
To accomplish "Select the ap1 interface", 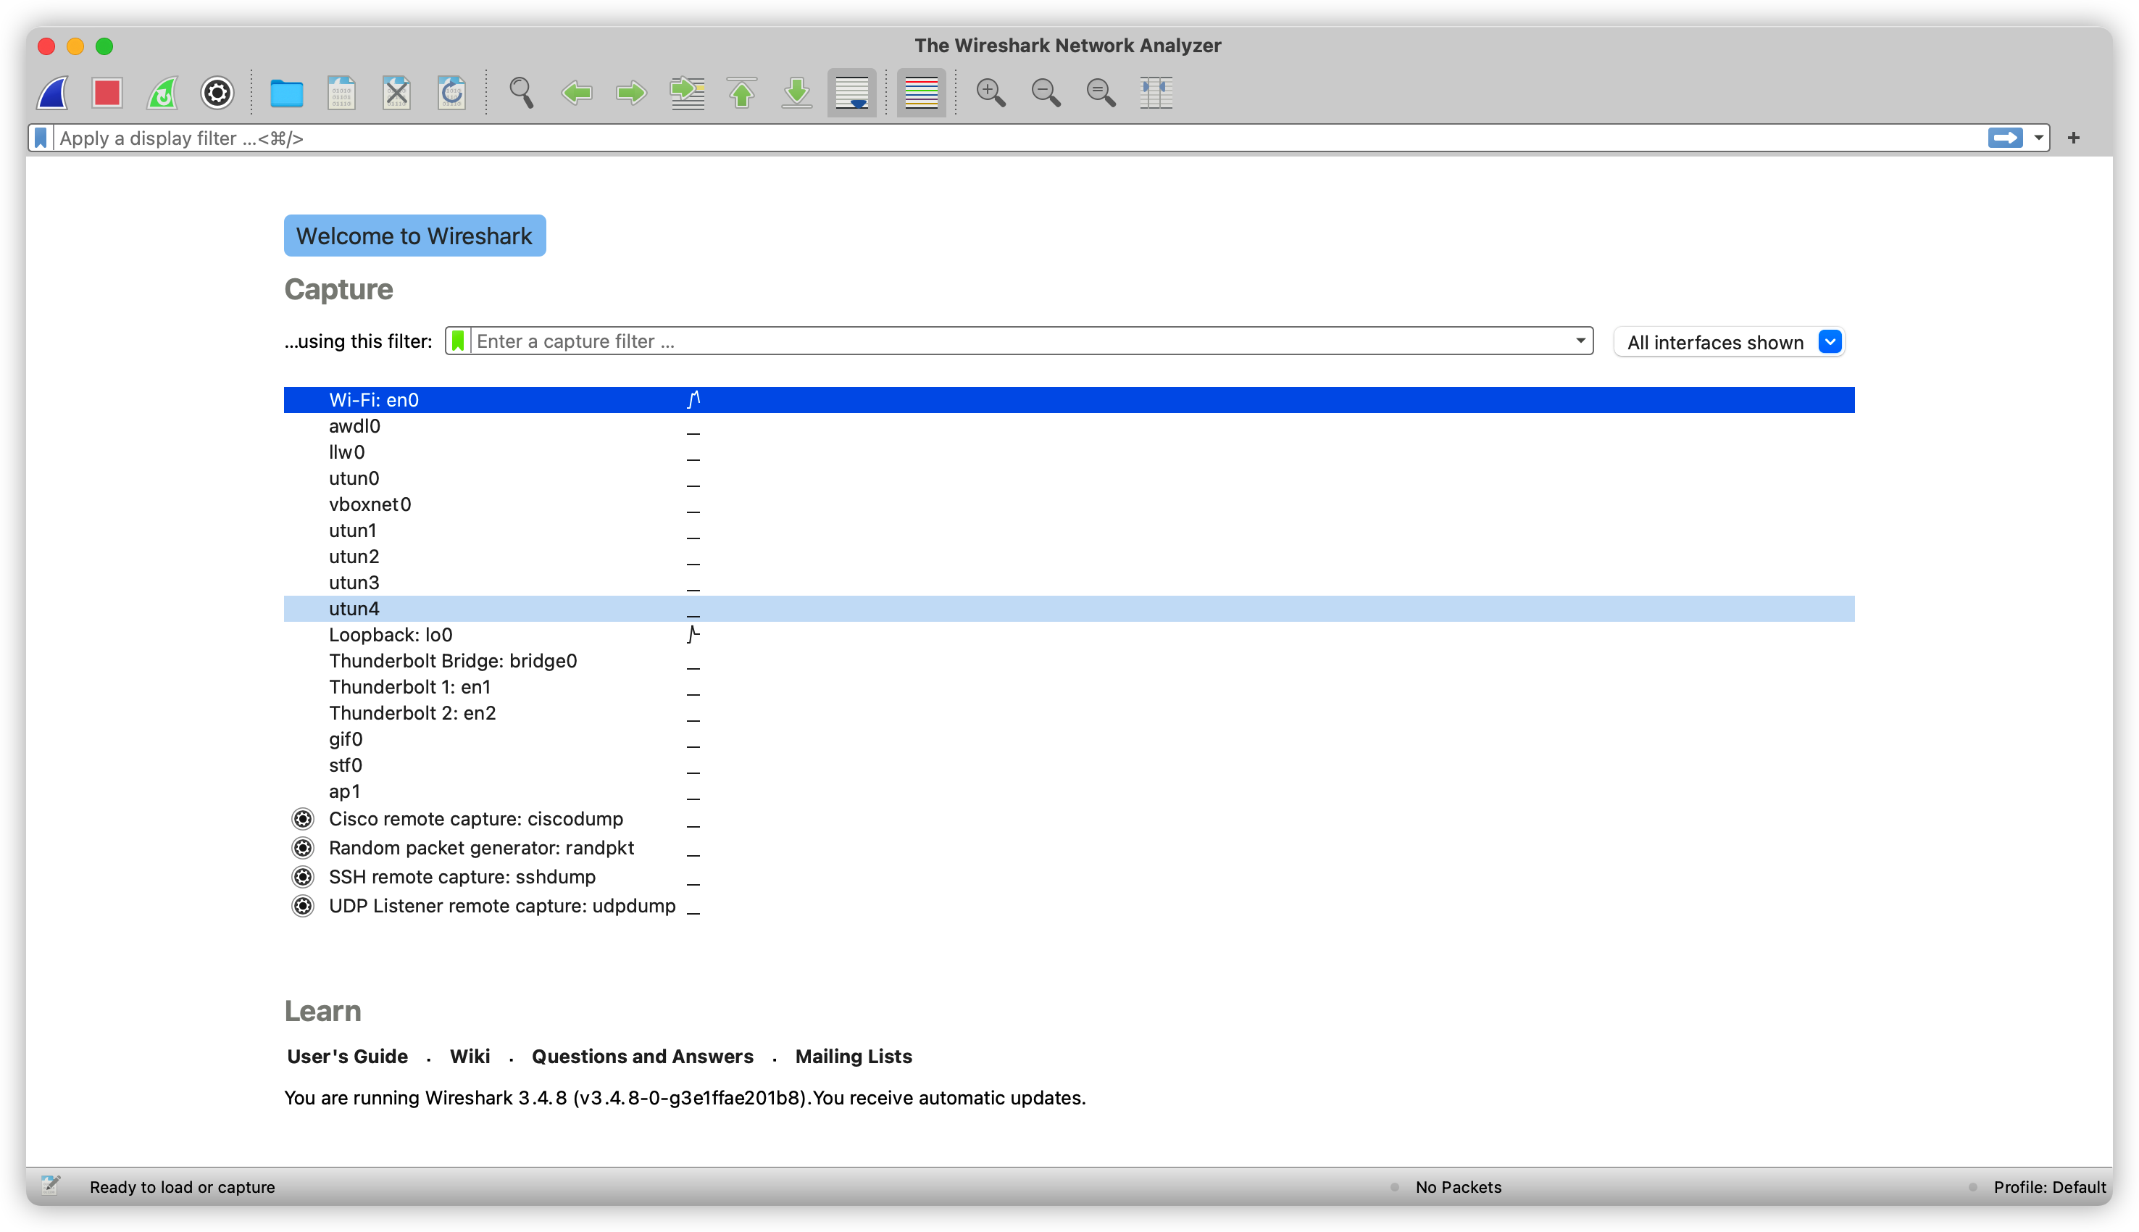I will [x=1069, y=792].
